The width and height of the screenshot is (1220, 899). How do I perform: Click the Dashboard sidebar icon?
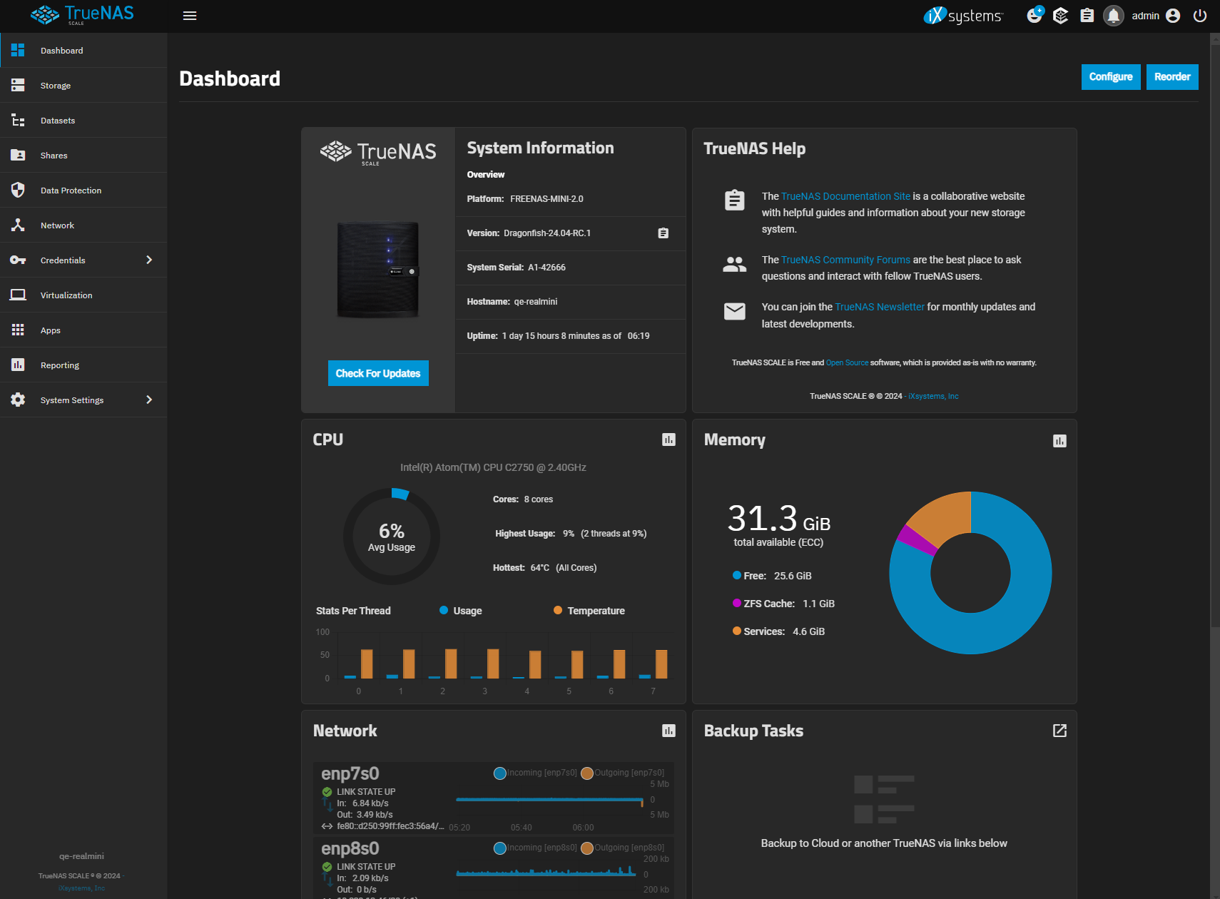pyautogui.click(x=18, y=50)
